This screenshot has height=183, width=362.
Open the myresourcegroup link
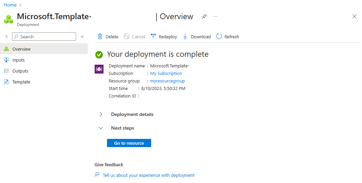click(167, 81)
